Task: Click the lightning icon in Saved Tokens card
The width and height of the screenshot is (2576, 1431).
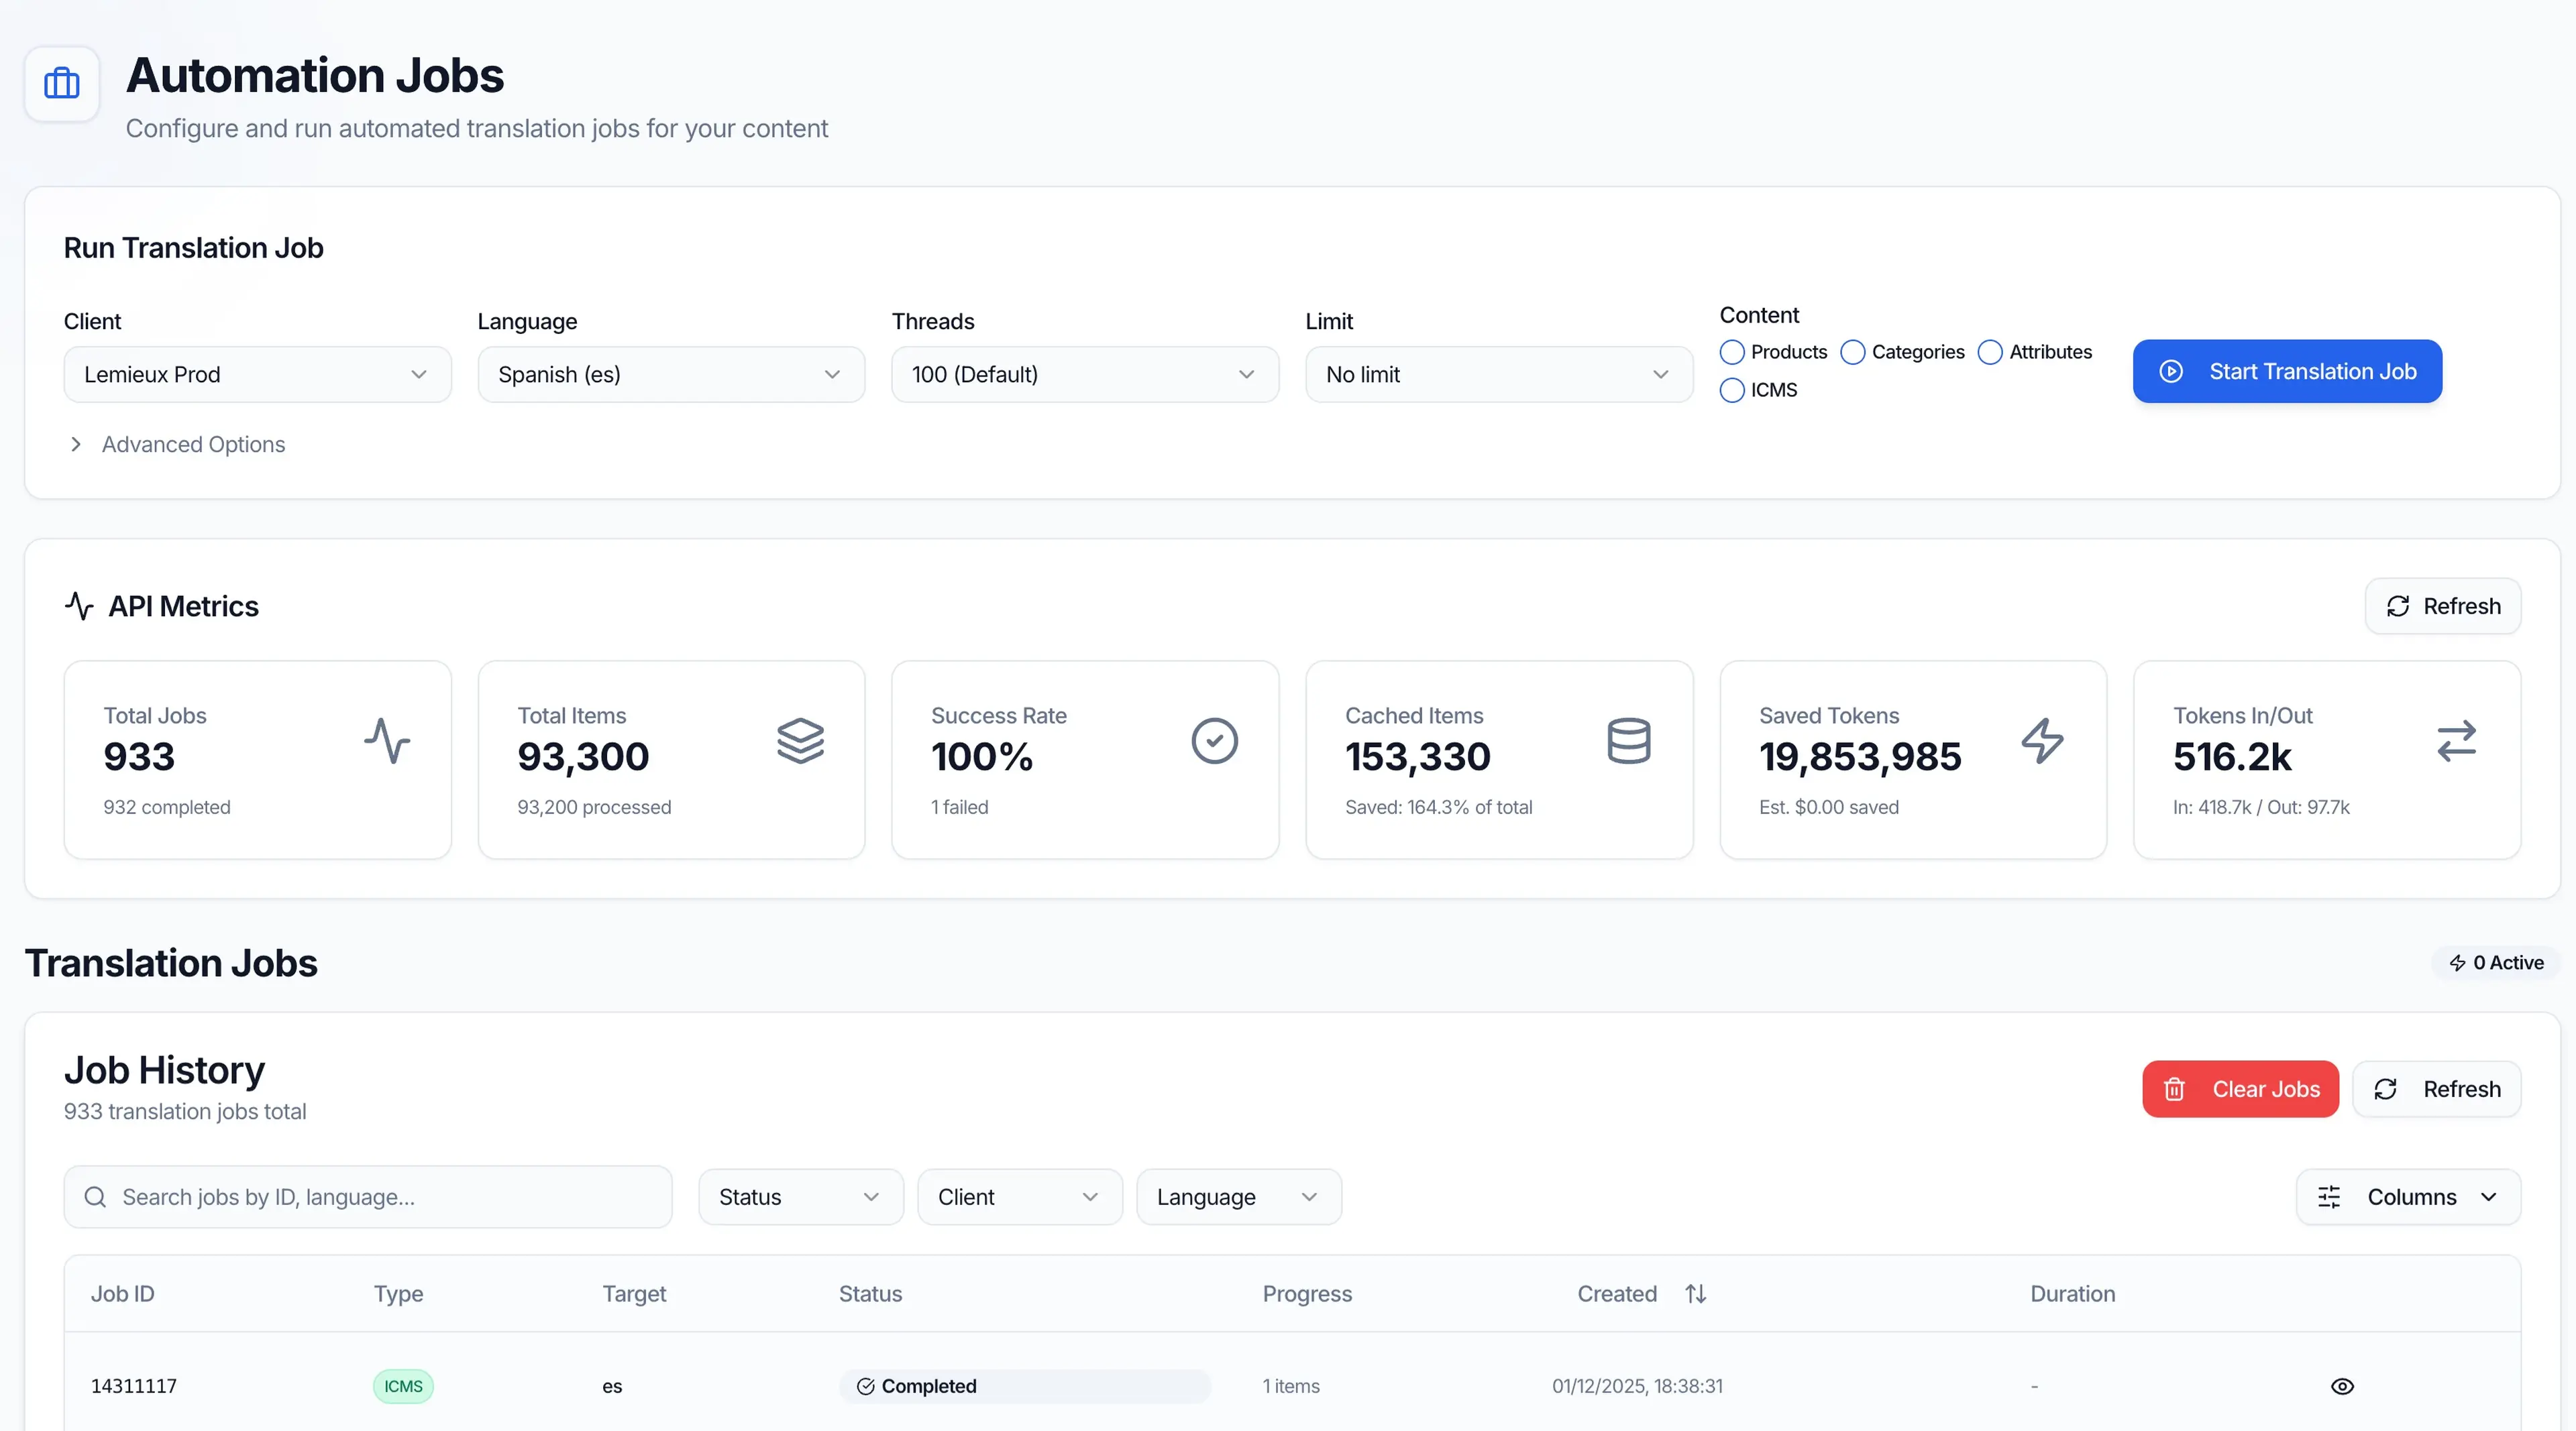Action: [x=2043, y=740]
